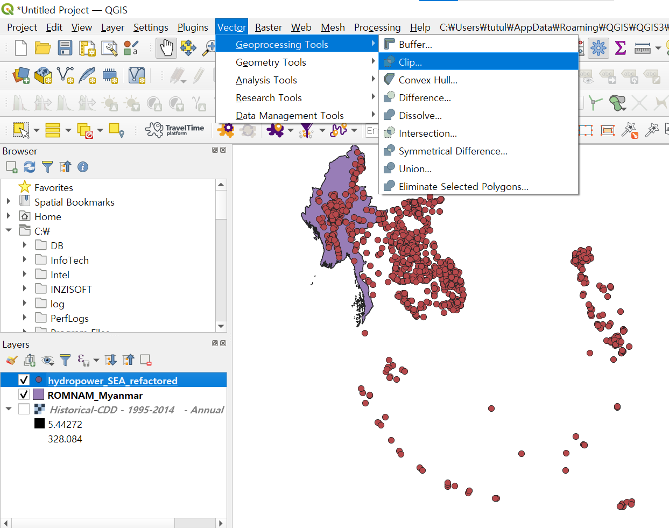Uncheck ROMNAM_Myanmar layer visibility

[24, 395]
